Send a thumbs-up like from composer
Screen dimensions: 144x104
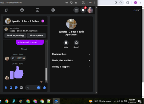click(44, 88)
